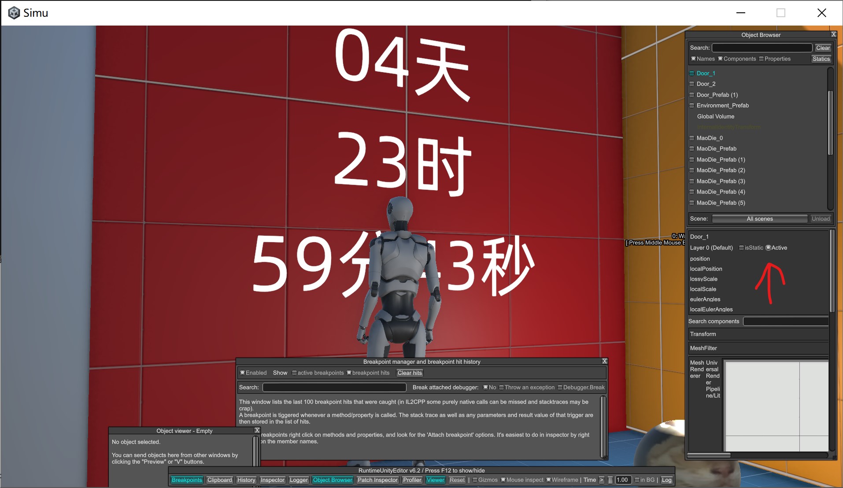Open the Transform component

pos(758,334)
